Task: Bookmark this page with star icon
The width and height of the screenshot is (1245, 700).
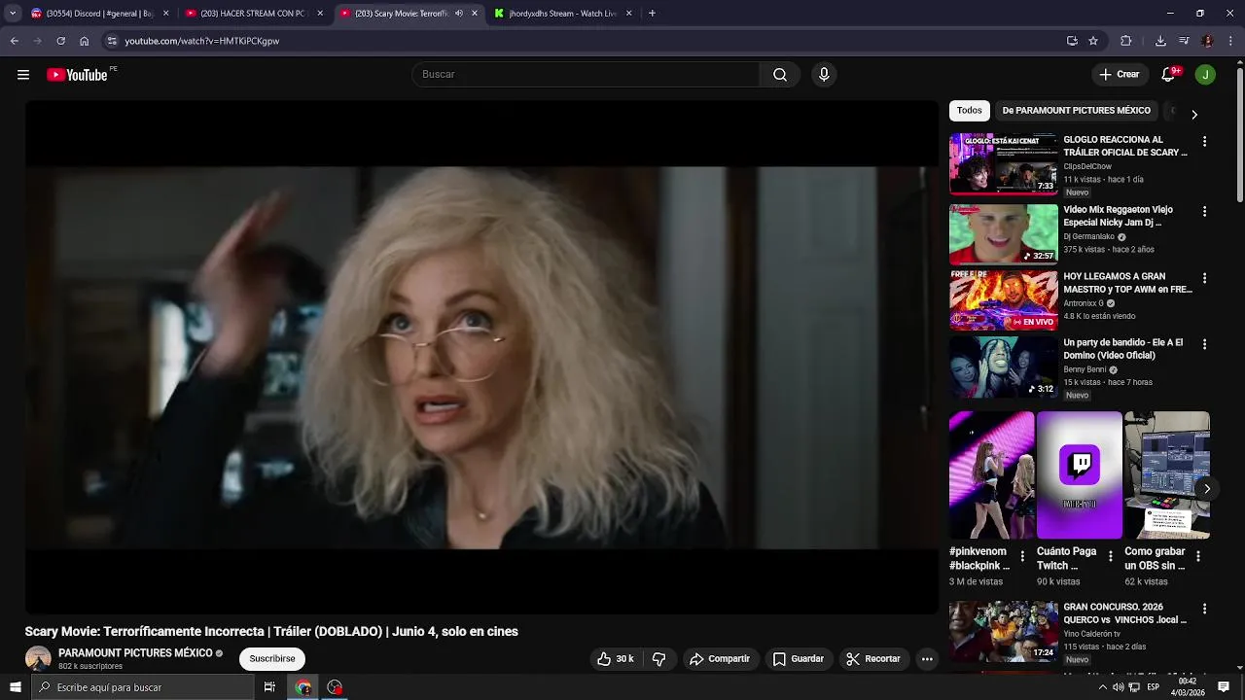Action: [x=1093, y=41]
